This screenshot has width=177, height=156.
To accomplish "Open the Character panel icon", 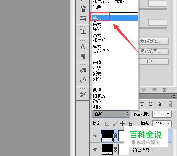I will tap(83, 47).
